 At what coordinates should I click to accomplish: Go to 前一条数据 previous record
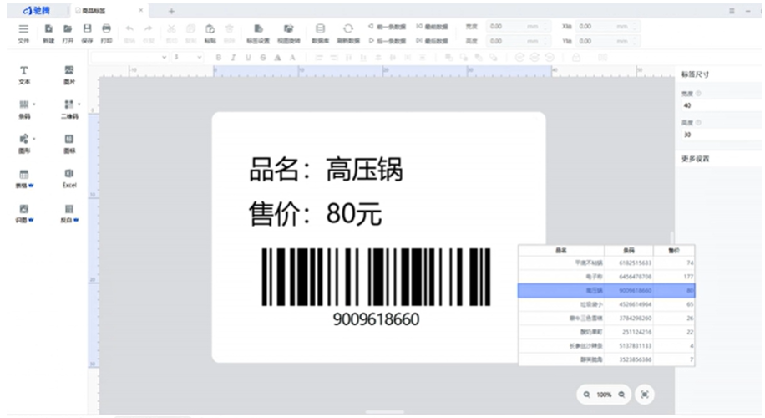tap(388, 27)
